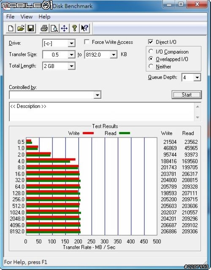Click read value 203606
The width and height of the screenshot is (211, 270).
coord(190,206)
